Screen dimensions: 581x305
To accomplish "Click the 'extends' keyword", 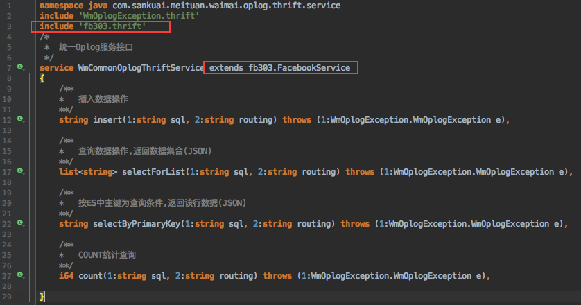I will click(x=226, y=68).
